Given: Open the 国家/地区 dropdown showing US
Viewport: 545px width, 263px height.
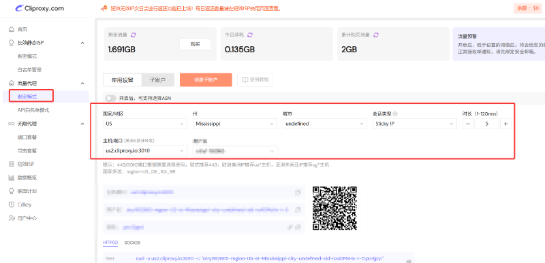Looking at the screenshot, I should click(x=145, y=124).
